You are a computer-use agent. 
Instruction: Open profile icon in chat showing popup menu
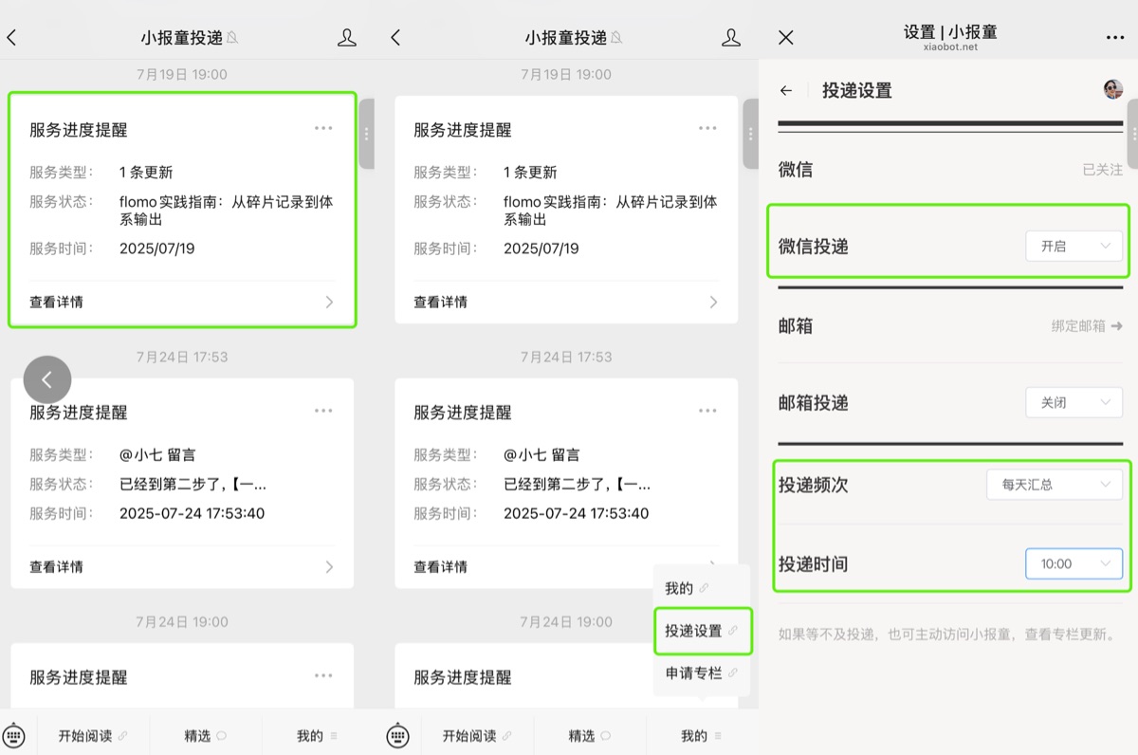click(730, 38)
